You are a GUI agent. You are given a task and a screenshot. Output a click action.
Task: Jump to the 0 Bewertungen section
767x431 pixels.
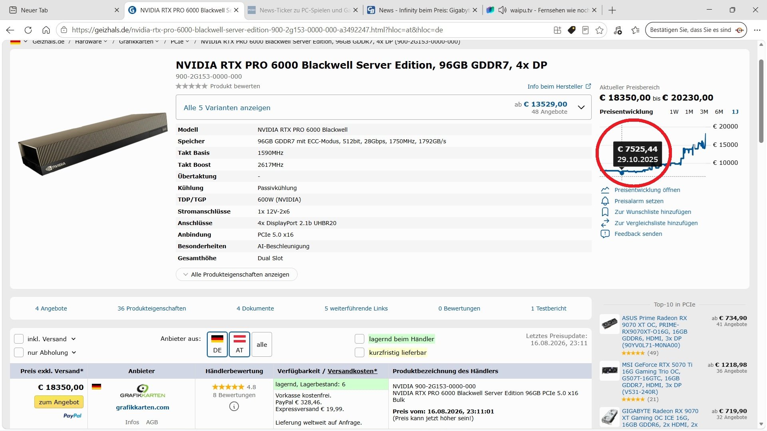point(459,308)
